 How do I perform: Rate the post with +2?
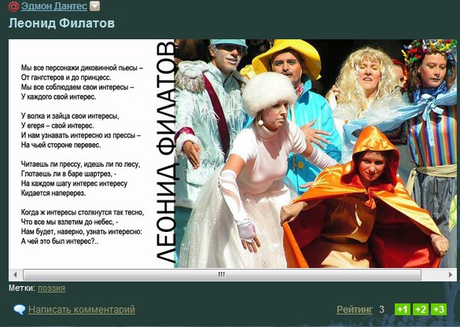click(421, 310)
